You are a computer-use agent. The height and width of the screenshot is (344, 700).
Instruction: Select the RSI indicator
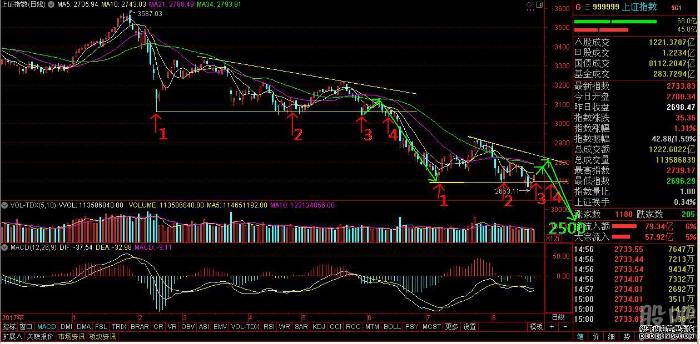(x=269, y=327)
